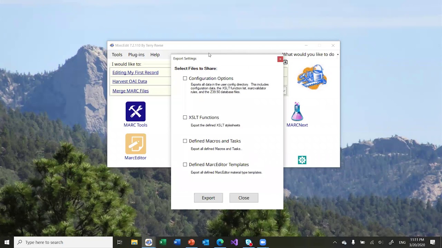Click the Export button

[x=208, y=198]
